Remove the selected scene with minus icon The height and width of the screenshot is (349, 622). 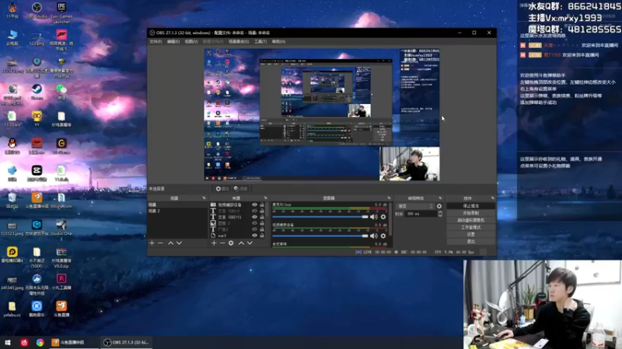point(161,243)
